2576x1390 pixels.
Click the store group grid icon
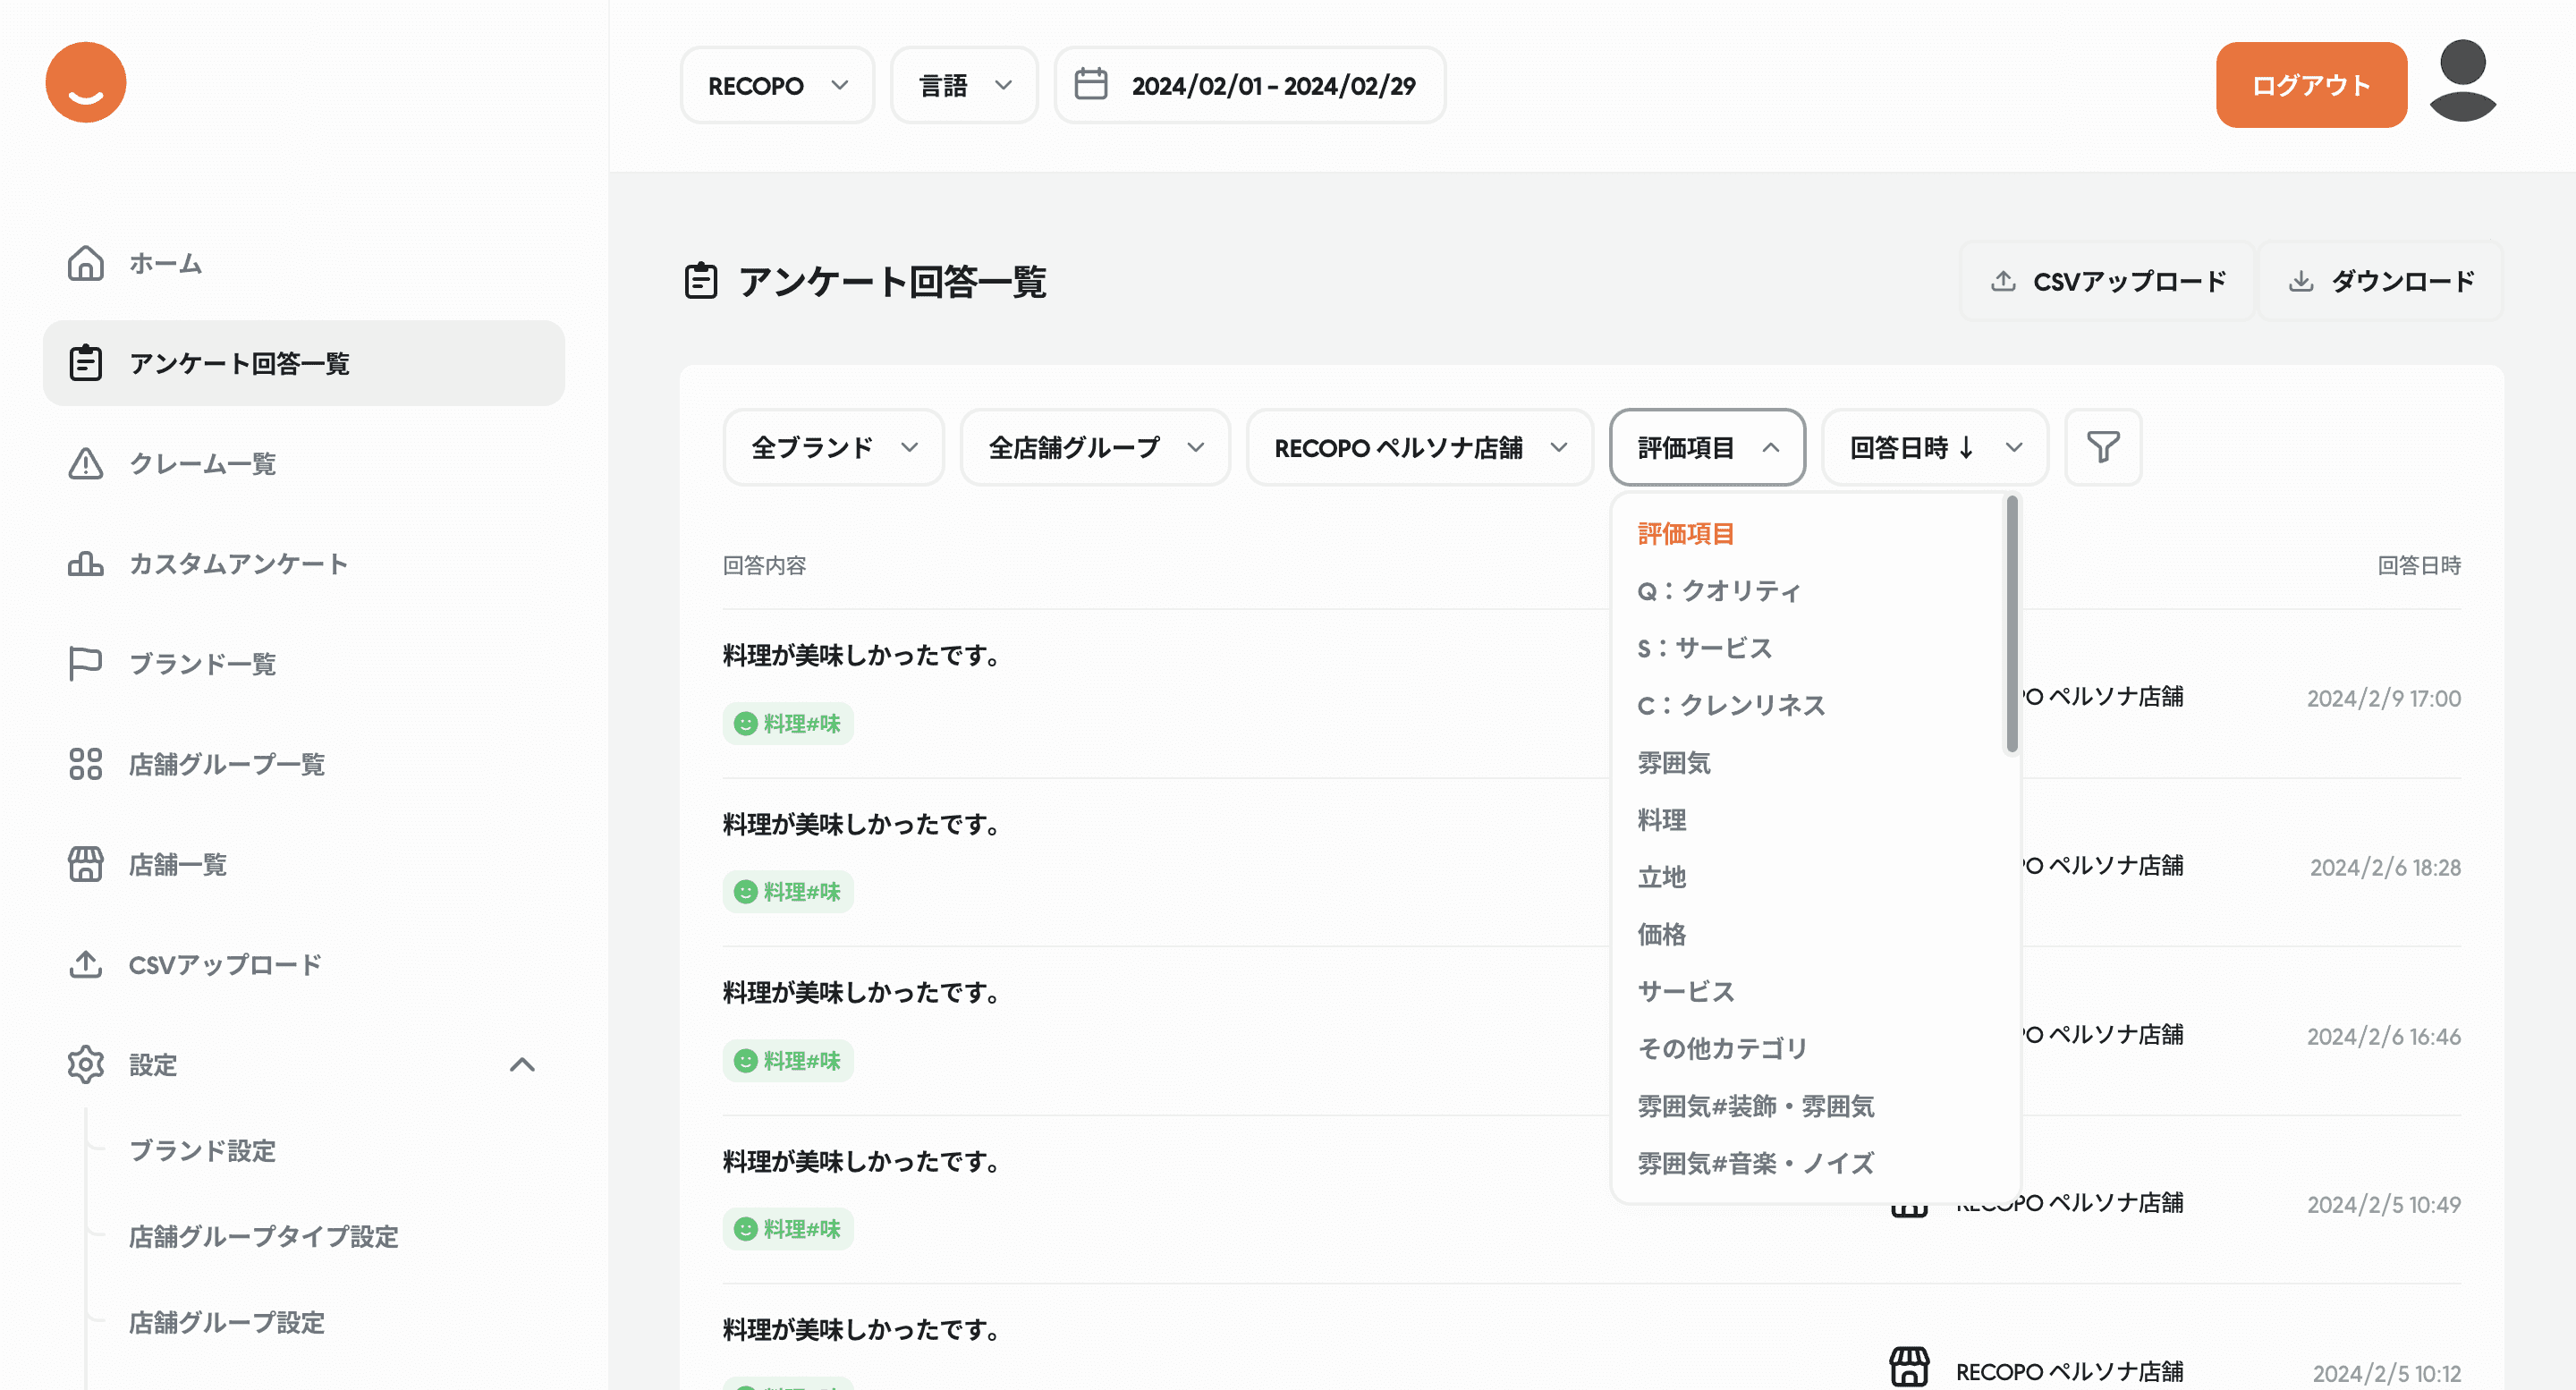(86, 764)
